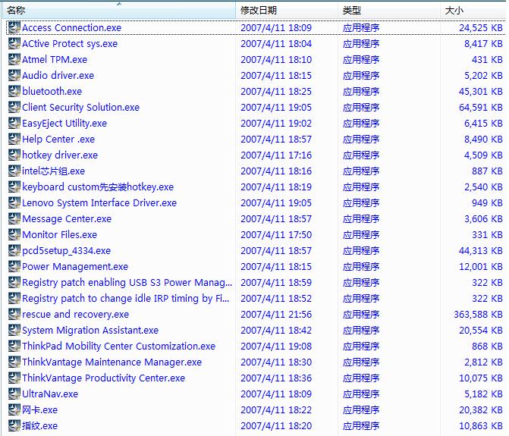Click the 887 KB size value
This screenshot has width=509, height=436.
pos(487,171)
